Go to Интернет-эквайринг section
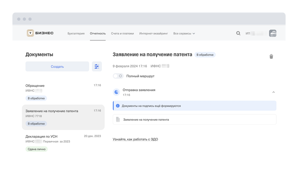Image resolution: width=298 pixels, height=177 pixels. [x=153, y=33]
